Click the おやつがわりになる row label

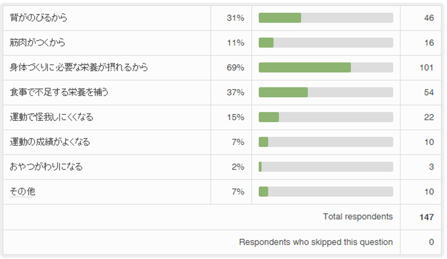point(46,167)
